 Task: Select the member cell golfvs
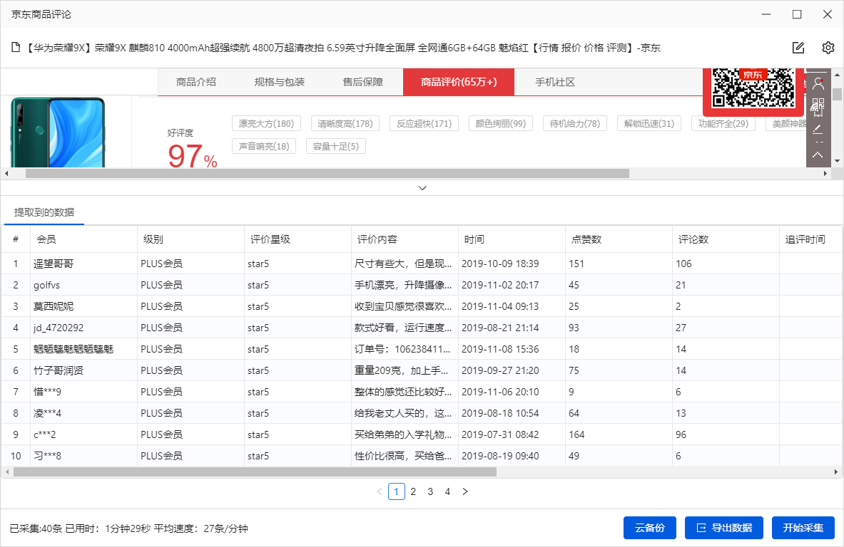coord(83,285)
